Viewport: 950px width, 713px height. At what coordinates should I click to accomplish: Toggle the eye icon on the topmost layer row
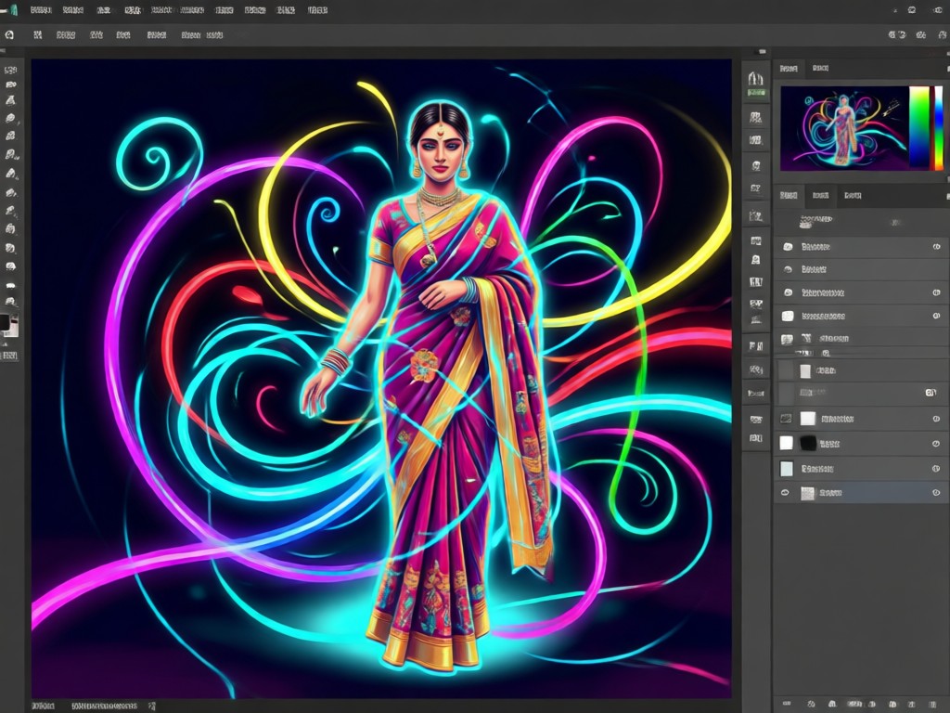[x=936, y=247]
